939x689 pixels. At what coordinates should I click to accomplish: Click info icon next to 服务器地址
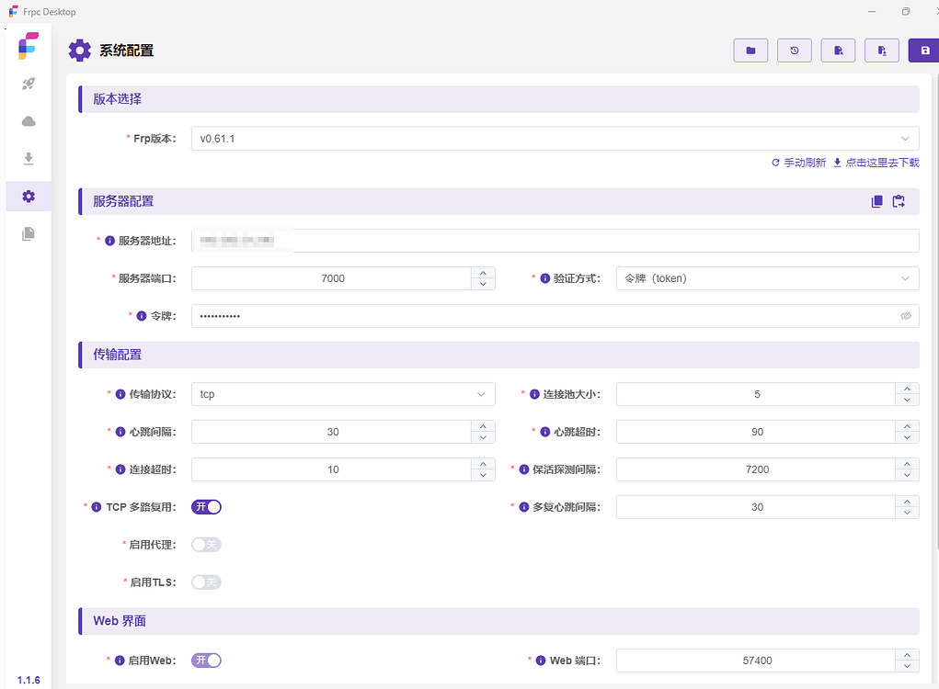pos(109,241)
